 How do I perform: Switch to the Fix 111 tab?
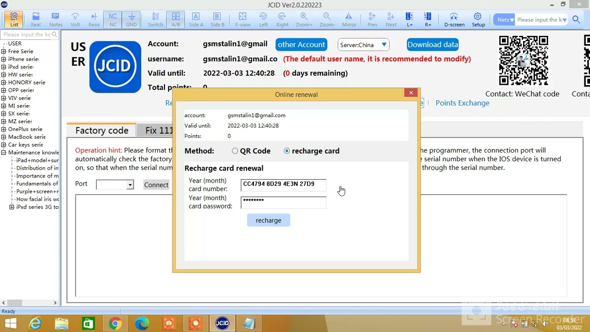click(159, 130)
